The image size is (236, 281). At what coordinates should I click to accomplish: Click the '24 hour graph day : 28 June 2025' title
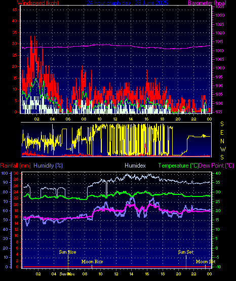(128, 3)
